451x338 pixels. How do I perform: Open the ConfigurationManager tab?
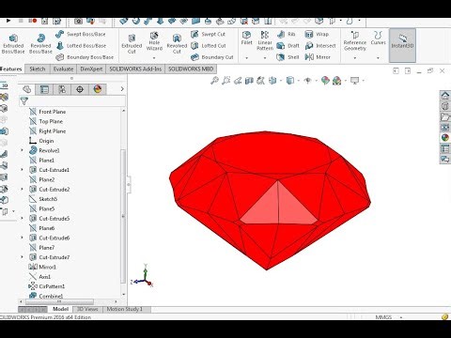[62, 89]
